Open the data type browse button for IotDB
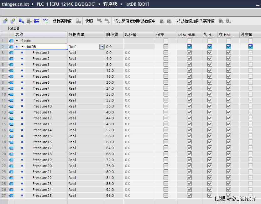Viewport: 261px width, 204px height. tap(102, 46)
